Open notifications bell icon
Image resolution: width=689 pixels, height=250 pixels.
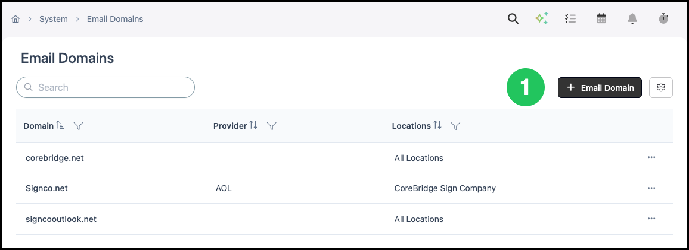[x=632, y=19]
